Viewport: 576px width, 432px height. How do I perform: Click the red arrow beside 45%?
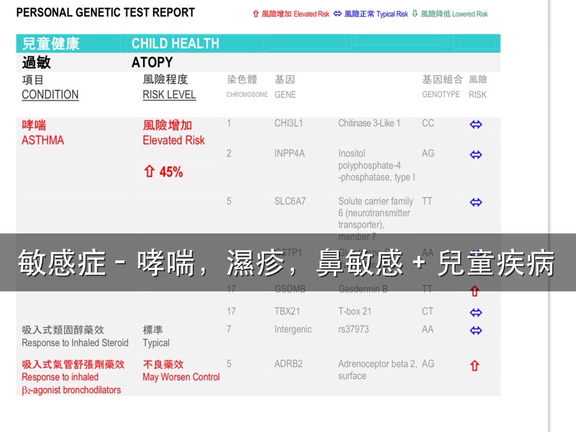[x=149, y=172]
